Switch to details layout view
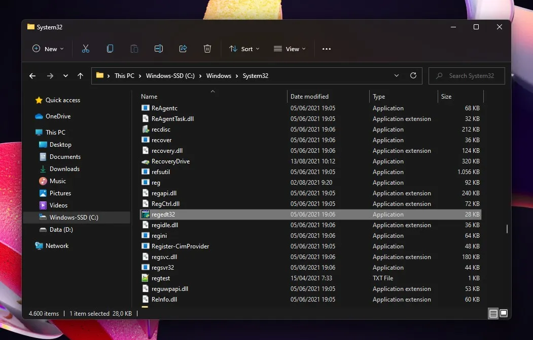The height and width of the screenshot is (340, 533). tap(493, 313)
